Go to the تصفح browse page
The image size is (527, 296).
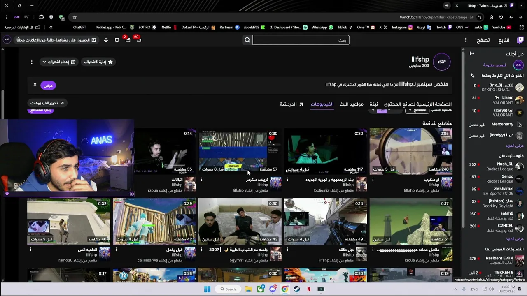(483, 40)
